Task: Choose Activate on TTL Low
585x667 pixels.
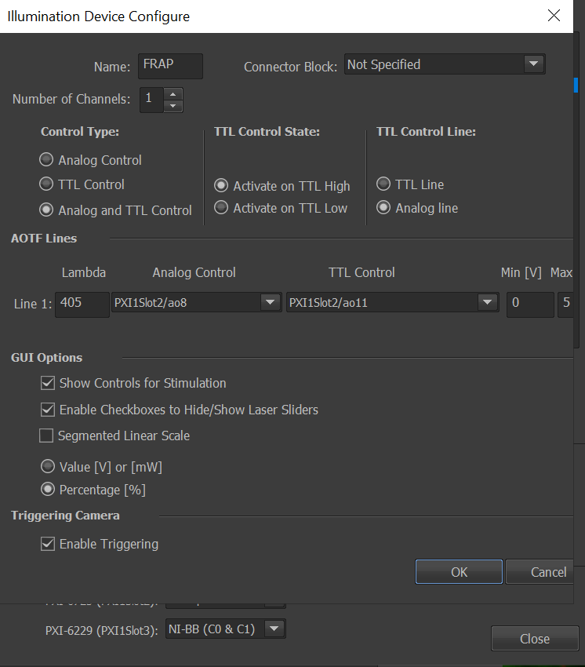Action: (x=222, y=208)
